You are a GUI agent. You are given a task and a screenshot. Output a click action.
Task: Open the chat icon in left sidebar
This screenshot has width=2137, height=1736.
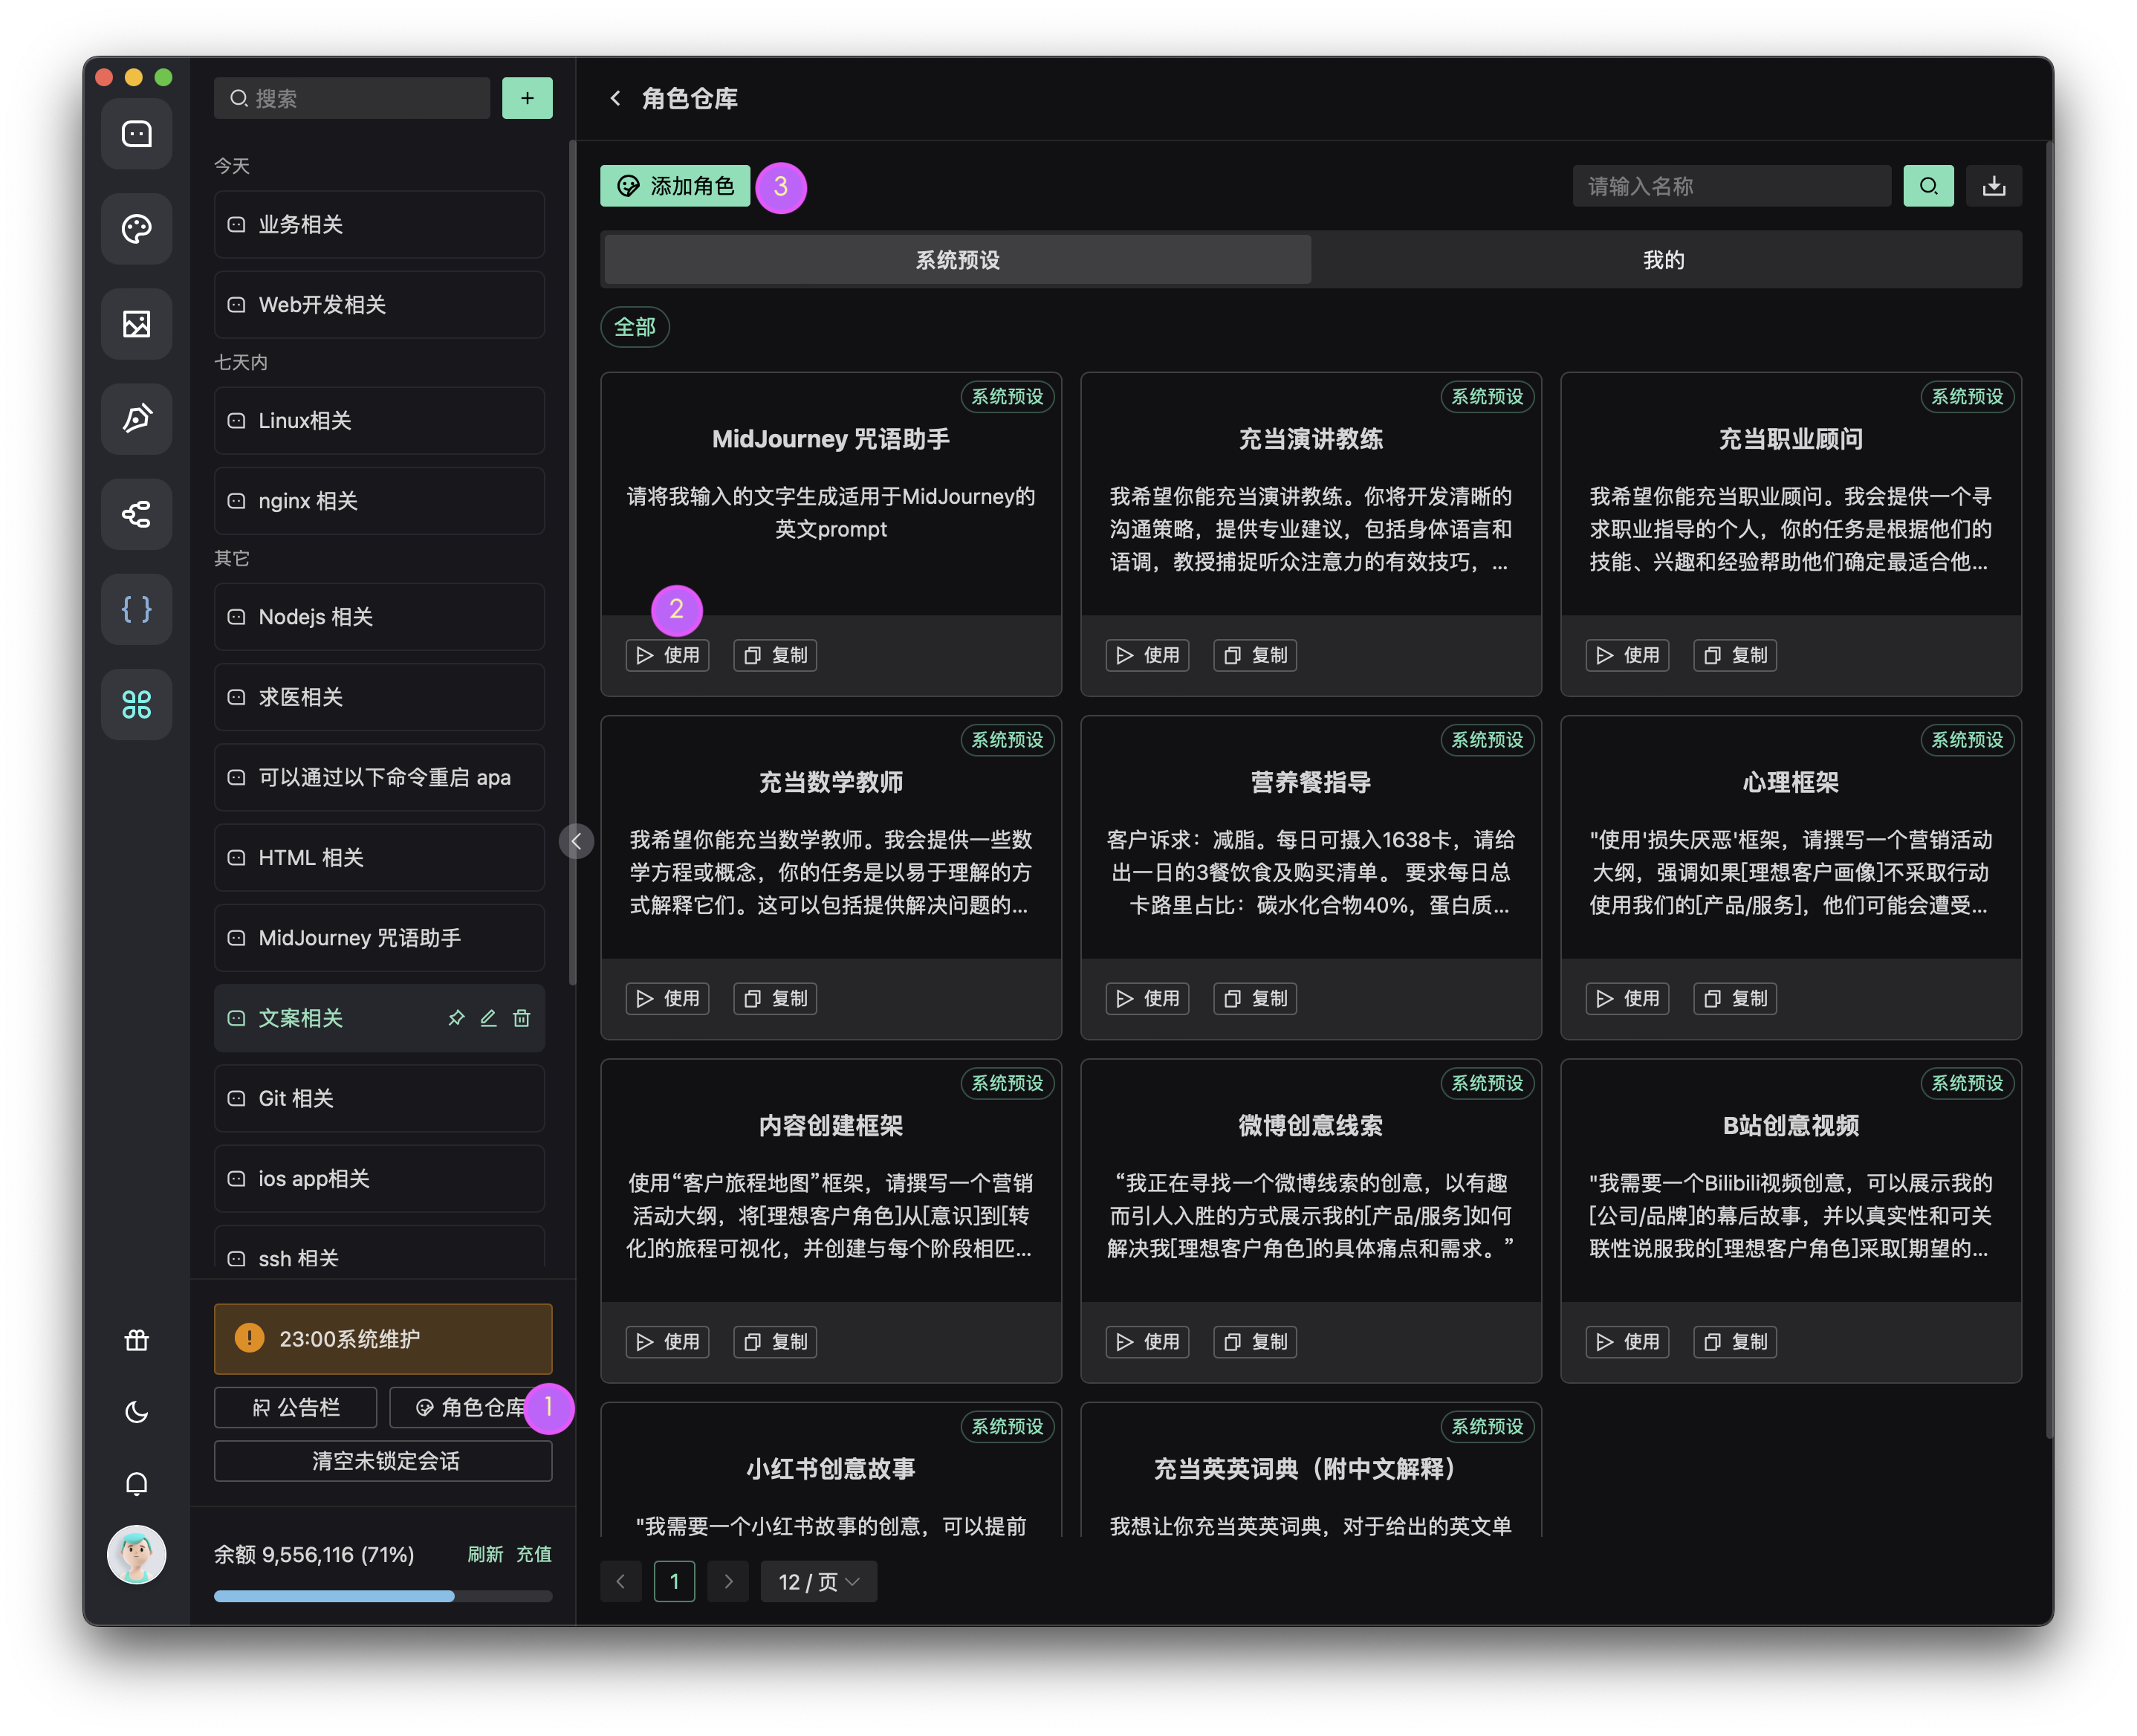coord(136,133)
